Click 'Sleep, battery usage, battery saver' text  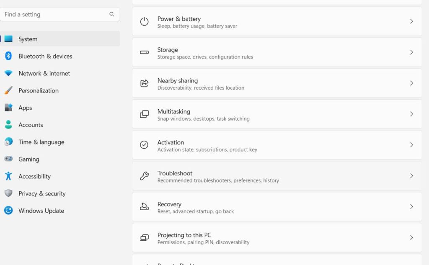coord(197,26)
